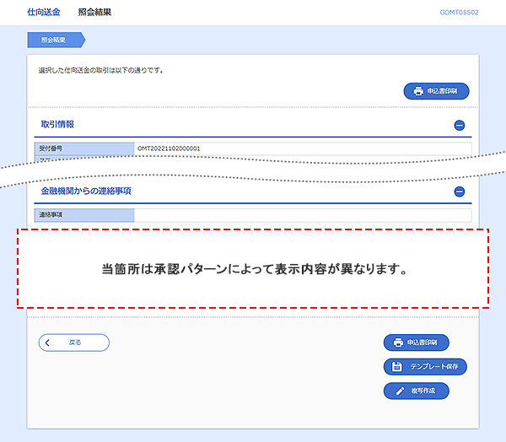
Task: Click the 取引情報 section heading
Action: pos(57,125)
